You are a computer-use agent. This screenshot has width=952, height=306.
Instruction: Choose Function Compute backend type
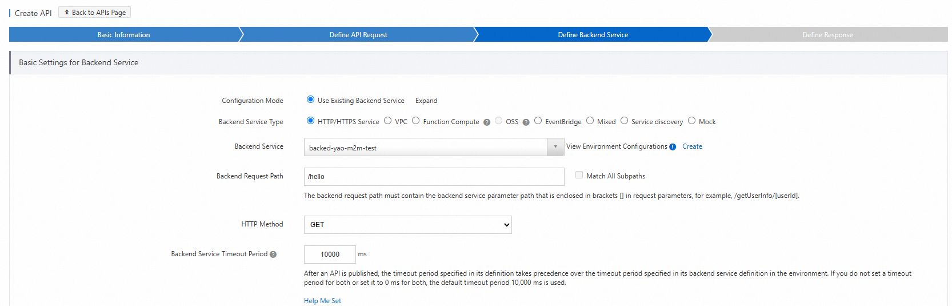pos(416,121)
